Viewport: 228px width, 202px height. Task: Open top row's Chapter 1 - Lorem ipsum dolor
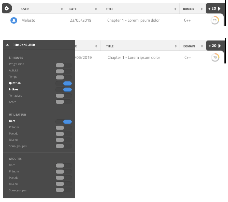[x=133, y=20]
